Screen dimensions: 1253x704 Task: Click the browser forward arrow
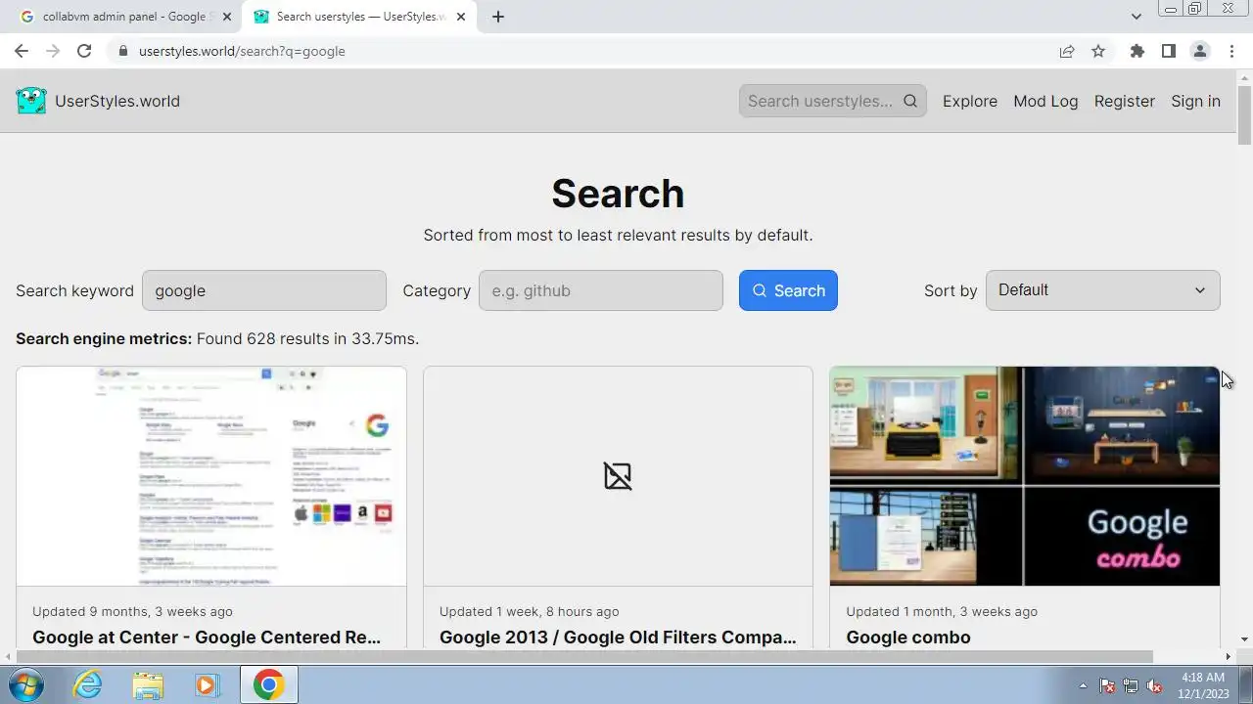pos(53,51)
